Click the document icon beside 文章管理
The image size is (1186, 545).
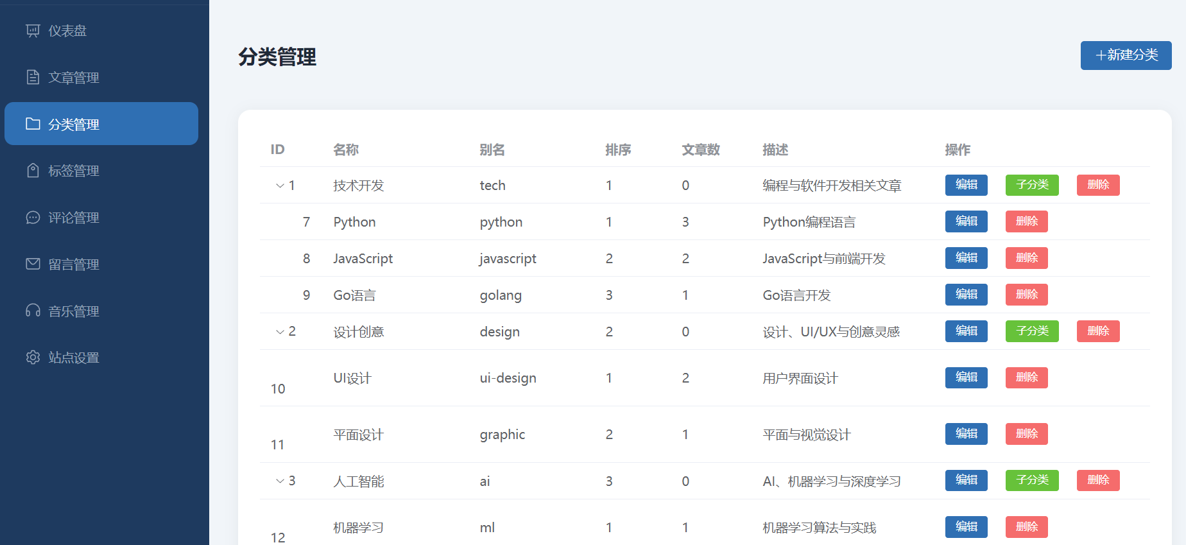(x=33, y=78)
